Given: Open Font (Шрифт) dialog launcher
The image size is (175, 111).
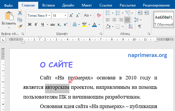Looking at the screenshot, I should [101, 34].
